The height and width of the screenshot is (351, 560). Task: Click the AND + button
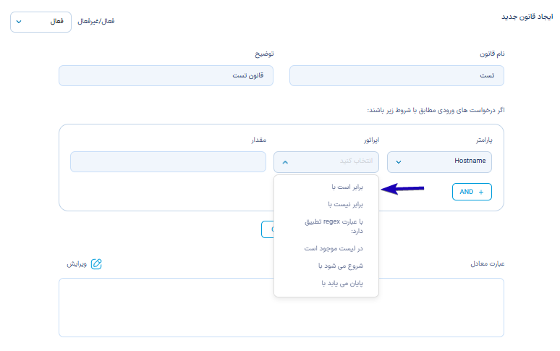coord(472,192)
